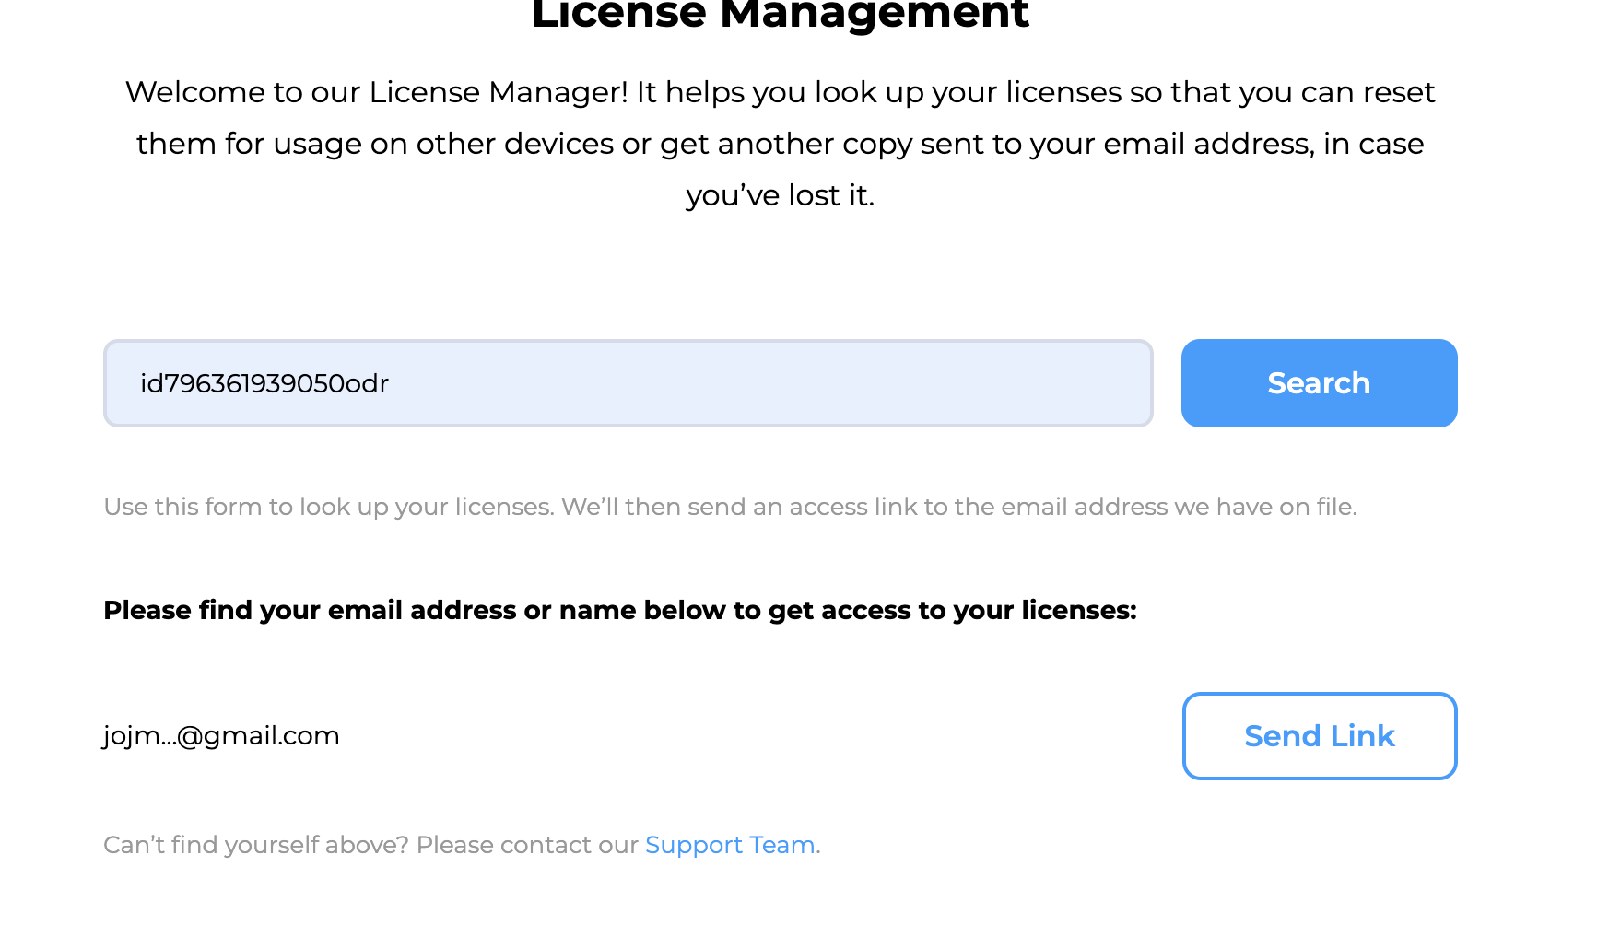Click the blue Search button
1609x925 pixels.
(1319, 383)
